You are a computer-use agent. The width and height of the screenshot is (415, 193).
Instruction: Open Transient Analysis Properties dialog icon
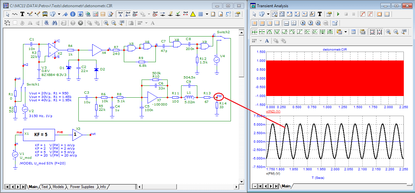329,14
